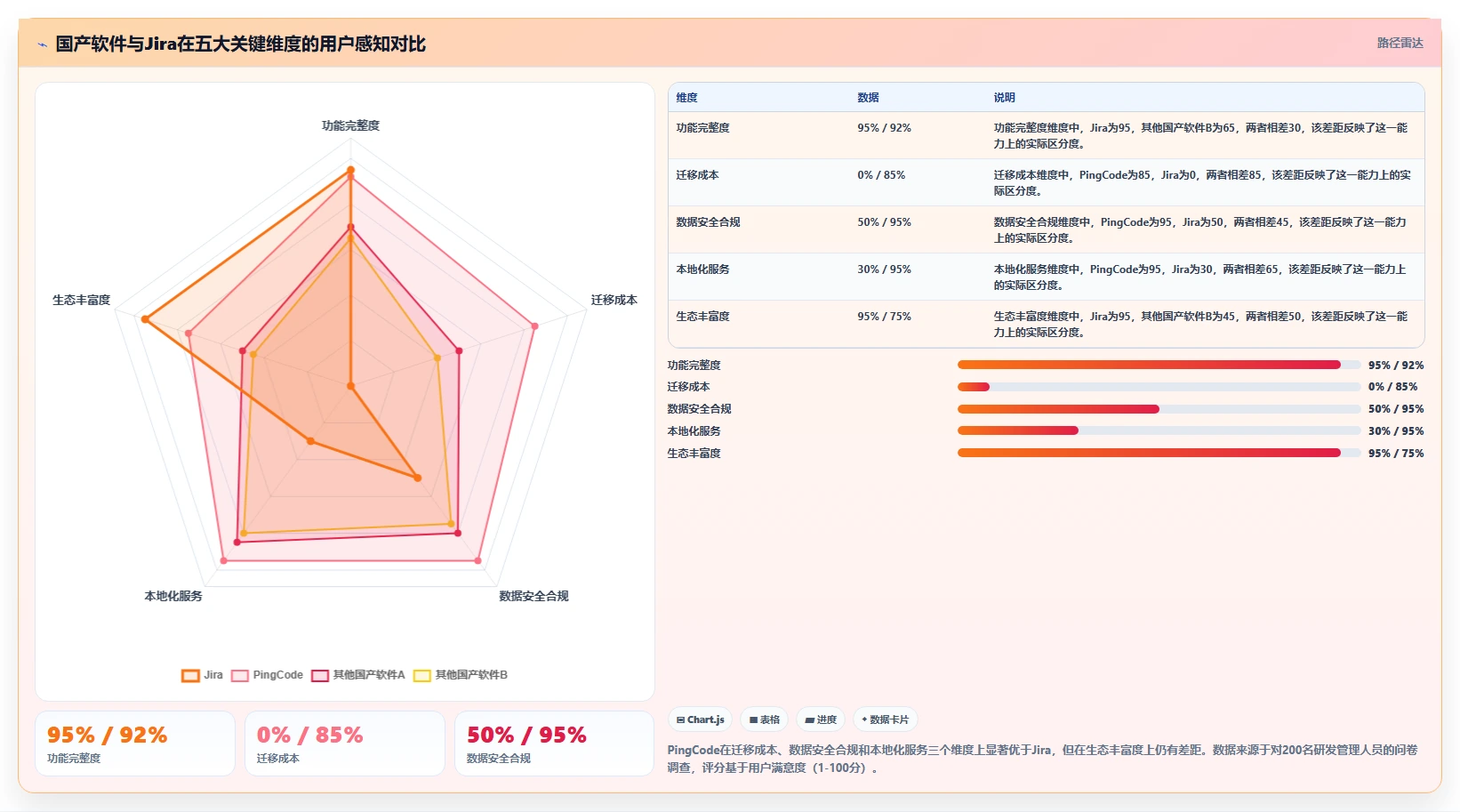Toggle 其他国产软件B in the chart legend
Image resolution: width=1460 pixels, height=812 pixels.
pos(460,675)
